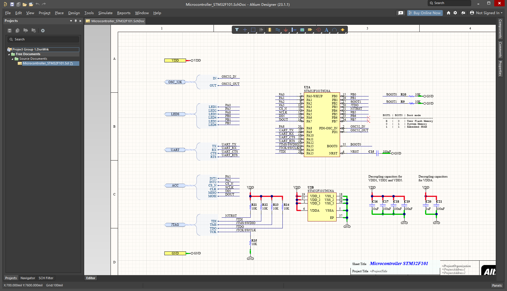Open the File menu
Screen dimensions: 507x291
coord(8,13)
